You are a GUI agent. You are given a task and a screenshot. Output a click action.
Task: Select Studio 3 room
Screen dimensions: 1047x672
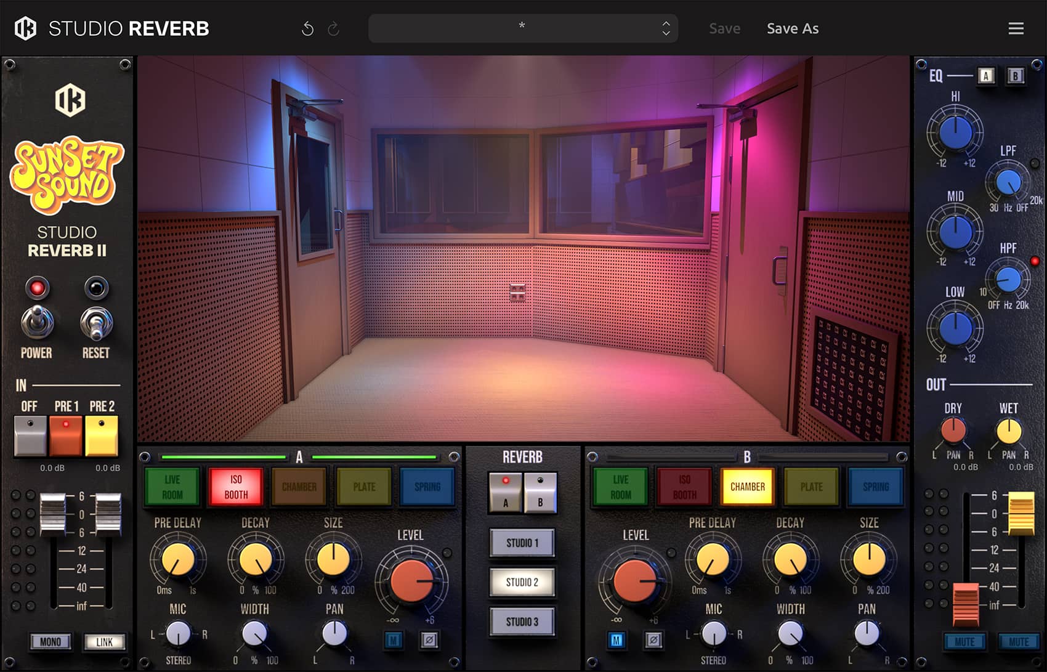pos(522,621)
